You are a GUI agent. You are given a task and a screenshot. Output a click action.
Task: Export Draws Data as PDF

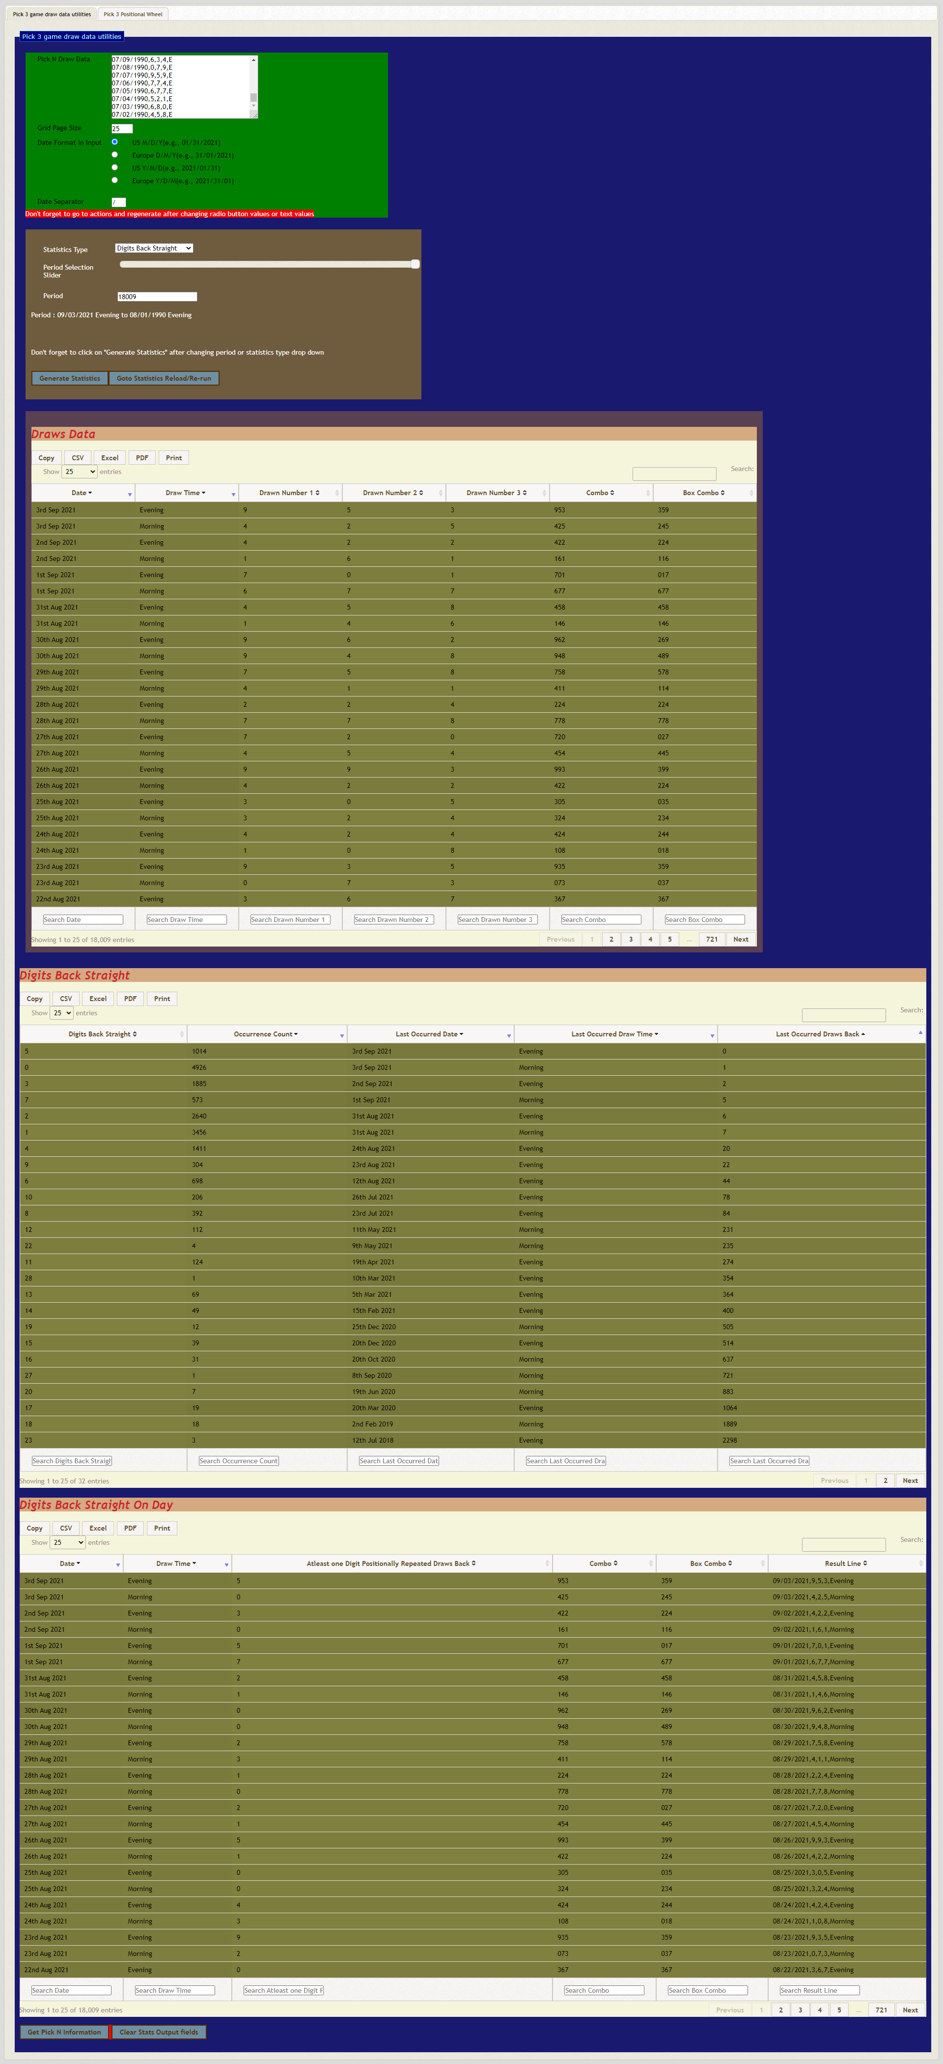(x=142, y=457)
